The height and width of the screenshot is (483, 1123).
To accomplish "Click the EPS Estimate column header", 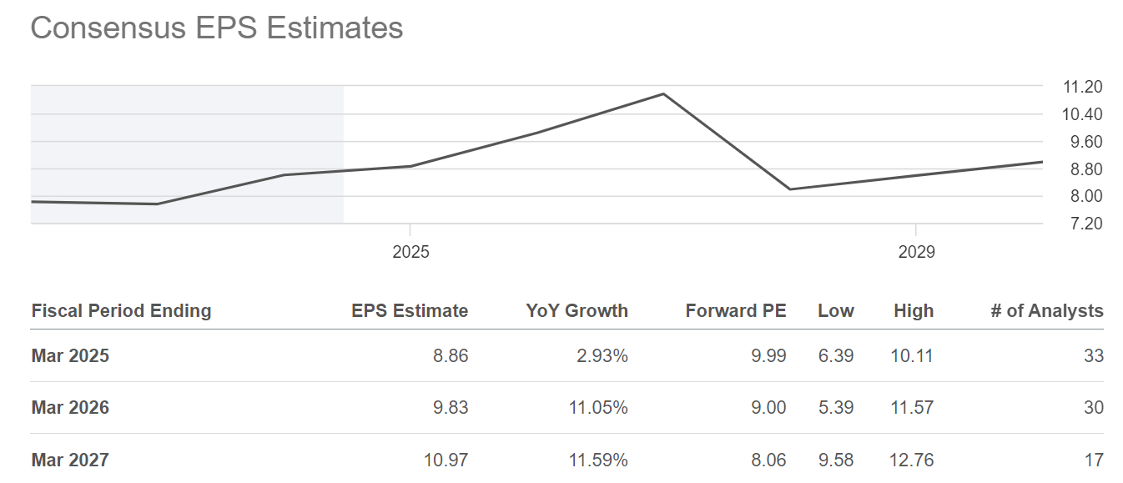I will coord(410,311).
